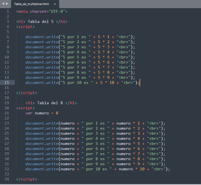Close the Tabla_de_multiplicar.html tab

[x=55, y=4]
